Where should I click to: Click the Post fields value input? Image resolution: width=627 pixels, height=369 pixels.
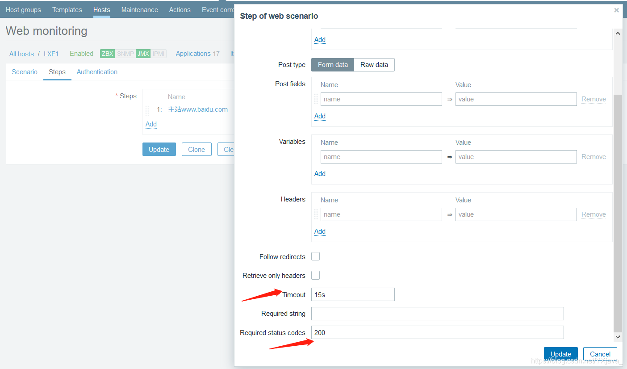(516, 99)
